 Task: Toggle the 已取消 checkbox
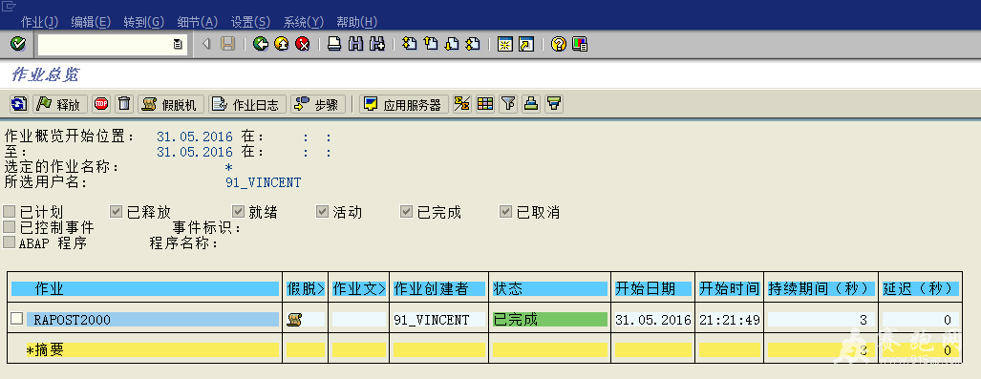pos(505,211)
